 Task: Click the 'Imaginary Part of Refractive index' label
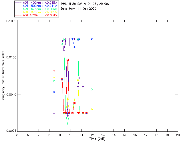click(3, 76)
